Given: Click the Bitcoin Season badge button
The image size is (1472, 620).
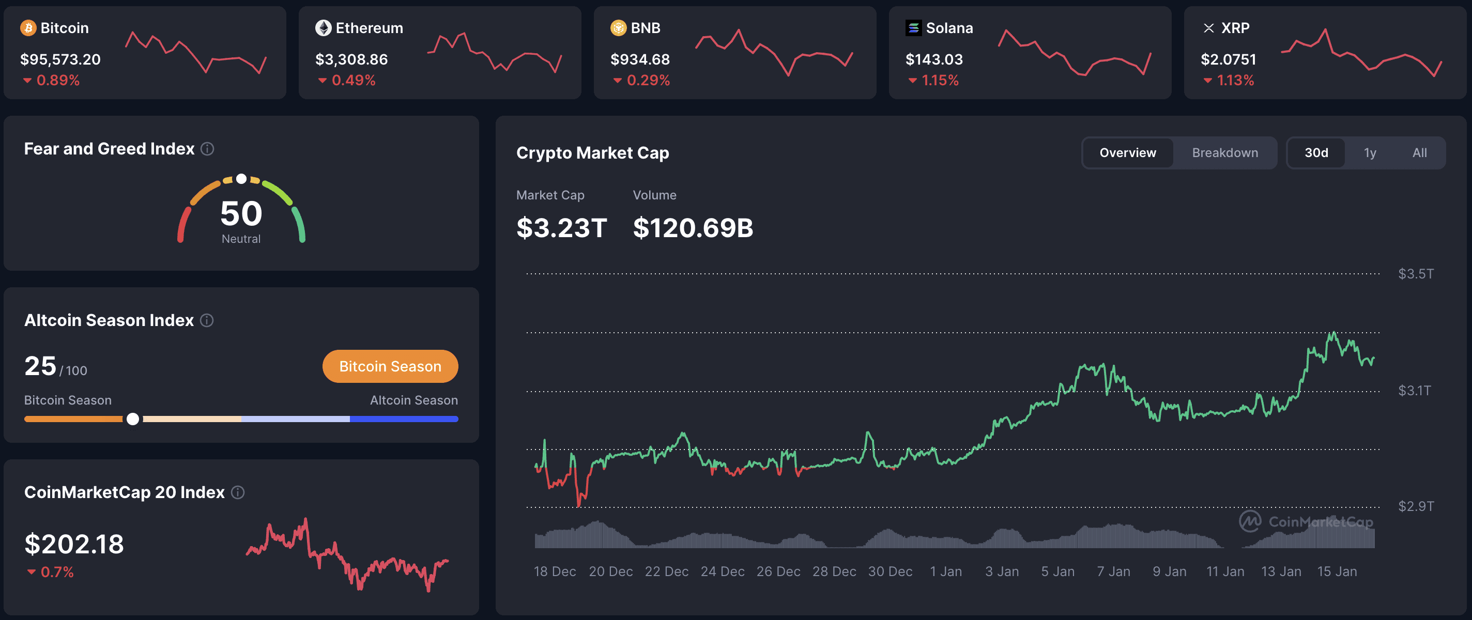Looking at the screenshot, I should [x=390, y=366].
